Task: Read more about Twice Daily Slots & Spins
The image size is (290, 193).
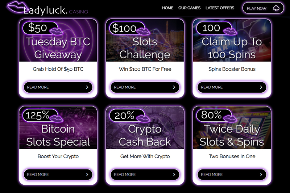Action: pyautogui.click(x=232, y=175)
